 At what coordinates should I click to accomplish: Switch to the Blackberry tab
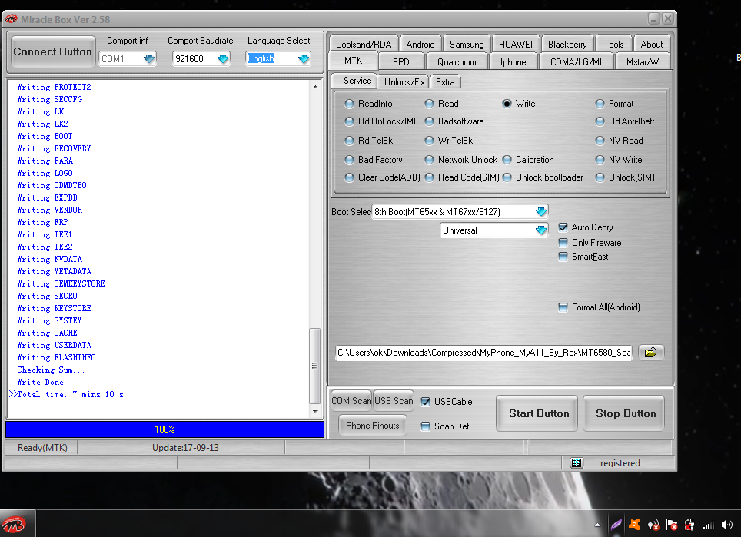[x=567, y=44]
